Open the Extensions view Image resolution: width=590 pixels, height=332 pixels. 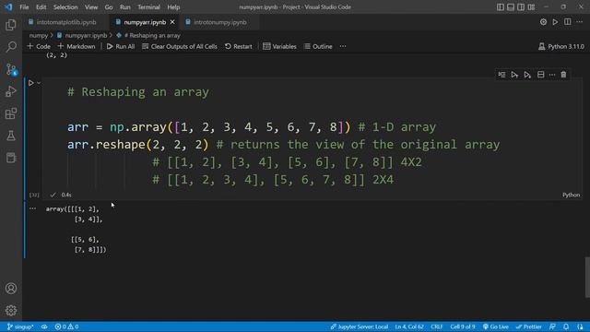[11, 113]
